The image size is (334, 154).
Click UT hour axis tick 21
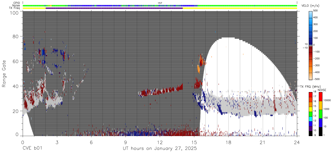point(263,142)
